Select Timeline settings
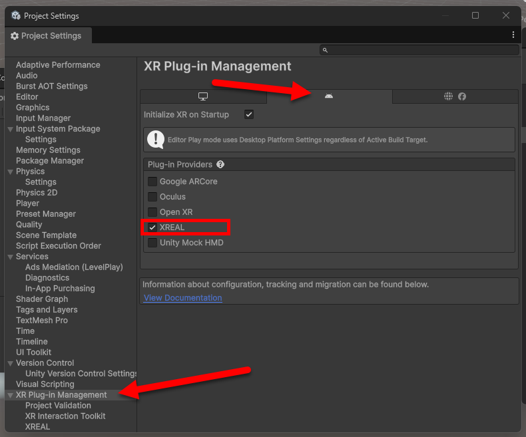This screenshot has width=526, height=437. pos(32,341)
